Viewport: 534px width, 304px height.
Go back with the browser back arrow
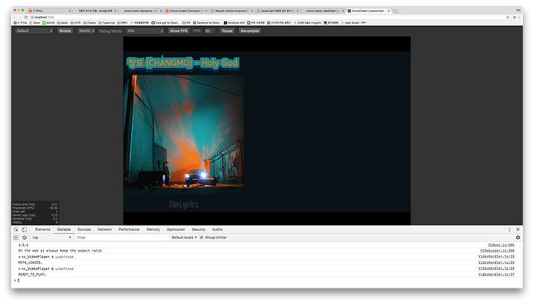coord(15,17)
